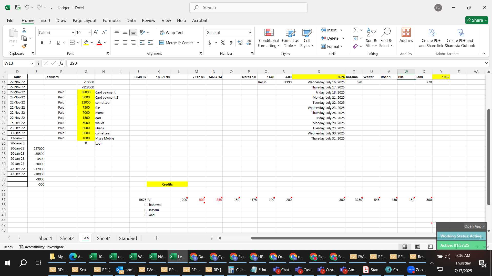Screen dimensions: 492x276
Task: Apply the red Font Color swatch
Action: pos(99,43)
